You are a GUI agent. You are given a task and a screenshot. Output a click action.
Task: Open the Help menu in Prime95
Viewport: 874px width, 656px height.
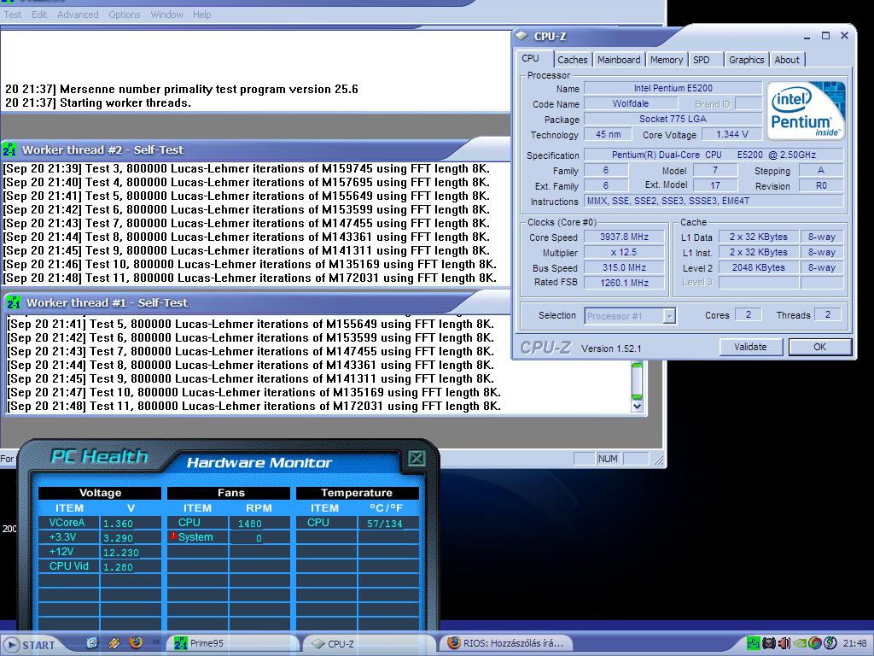pos(201,15)
